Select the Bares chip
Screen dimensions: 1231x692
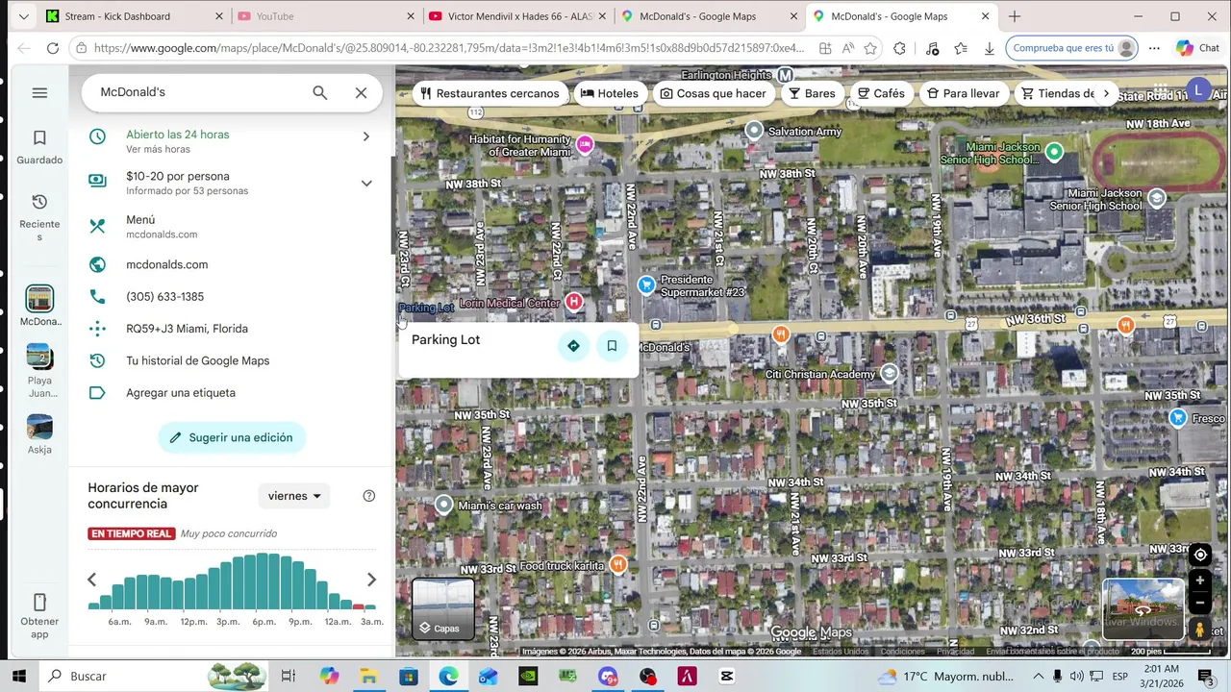812,93
